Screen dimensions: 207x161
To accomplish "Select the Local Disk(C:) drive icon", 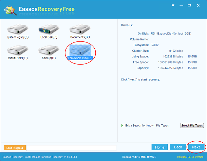I will click(x=49, y=29).
